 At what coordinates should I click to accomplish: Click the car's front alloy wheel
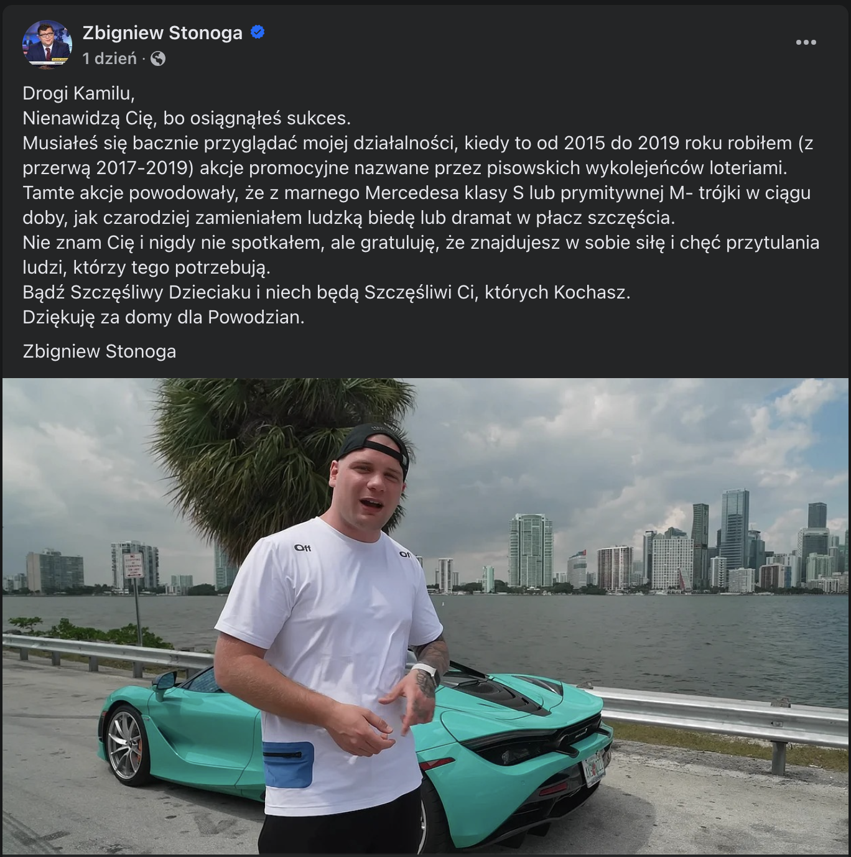[x=126, y=744]
